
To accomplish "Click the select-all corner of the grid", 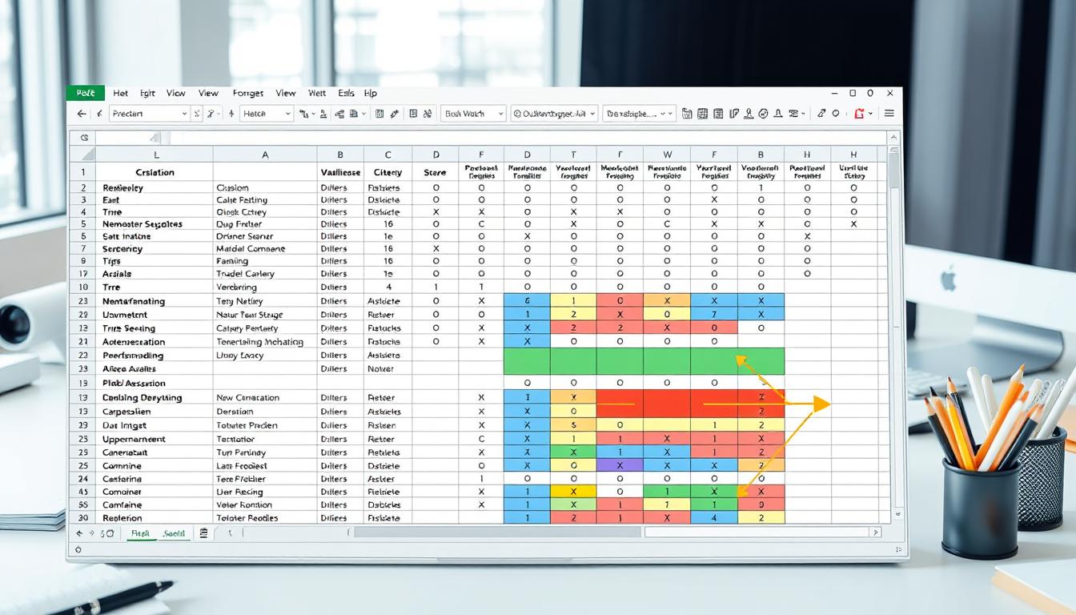I will [x=82, y=154].
